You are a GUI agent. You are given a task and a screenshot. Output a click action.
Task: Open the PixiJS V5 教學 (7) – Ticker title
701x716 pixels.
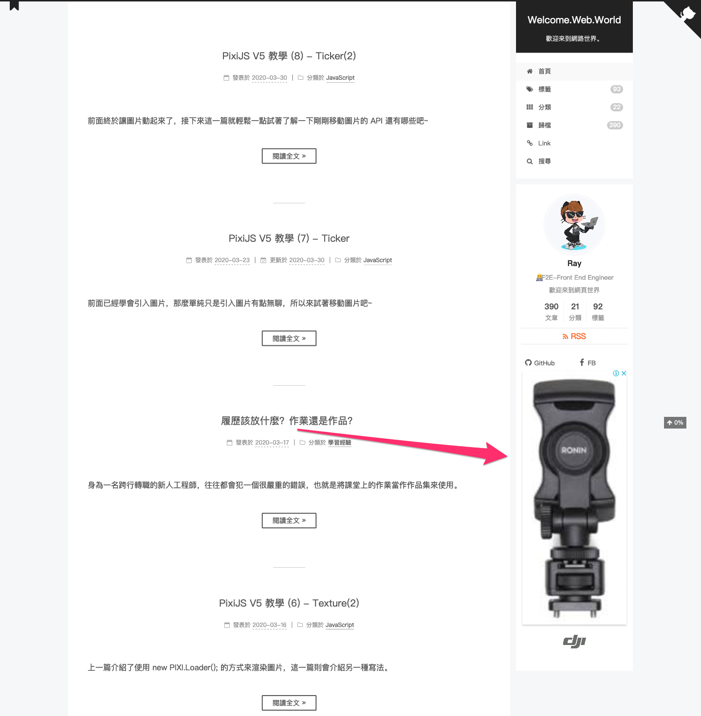(x=289, y=238)
